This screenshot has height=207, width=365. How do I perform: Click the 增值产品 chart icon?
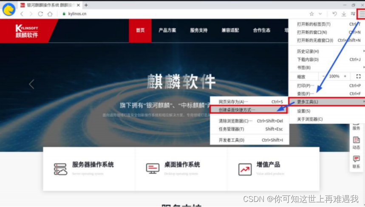pos(245,169)
